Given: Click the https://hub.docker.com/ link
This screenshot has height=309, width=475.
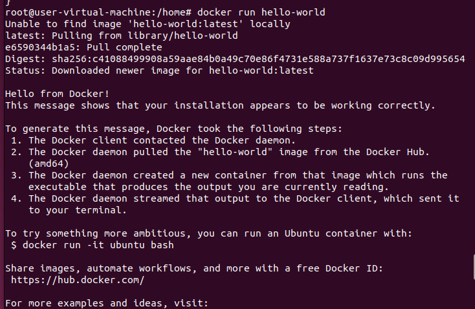Looking at the screenshot, I should tap(78, 280).
